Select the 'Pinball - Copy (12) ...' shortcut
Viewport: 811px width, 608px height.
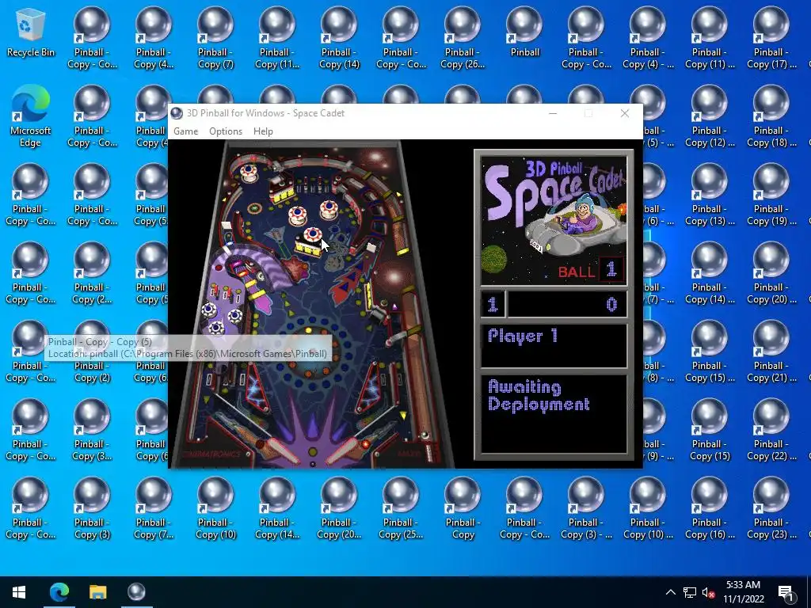tap(710, 117)
